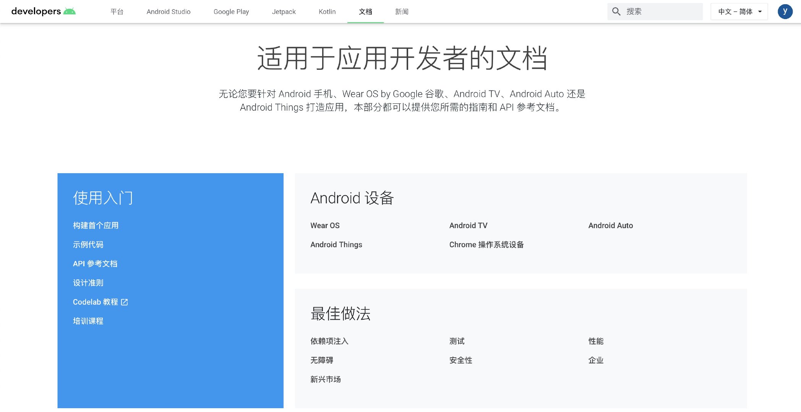
Task: Open 性能 link
Action: click(596, 341)
